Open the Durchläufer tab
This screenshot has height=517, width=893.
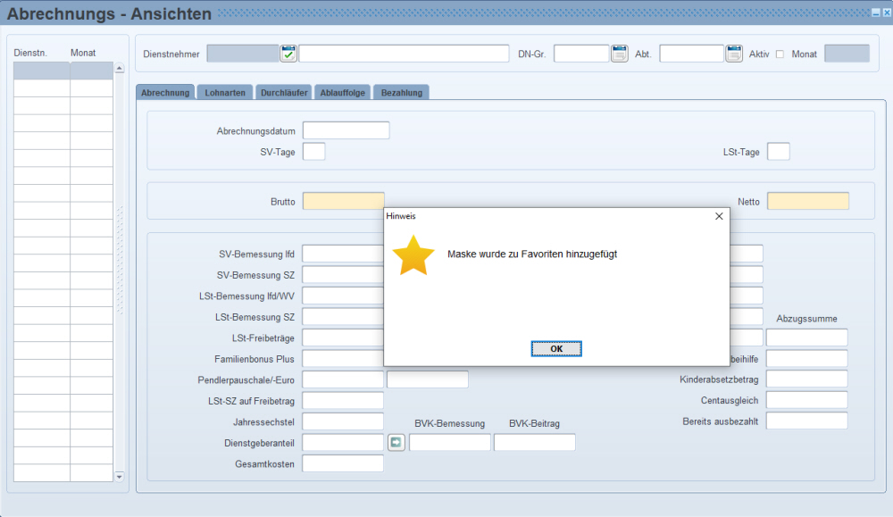click(x=283, y=93)
